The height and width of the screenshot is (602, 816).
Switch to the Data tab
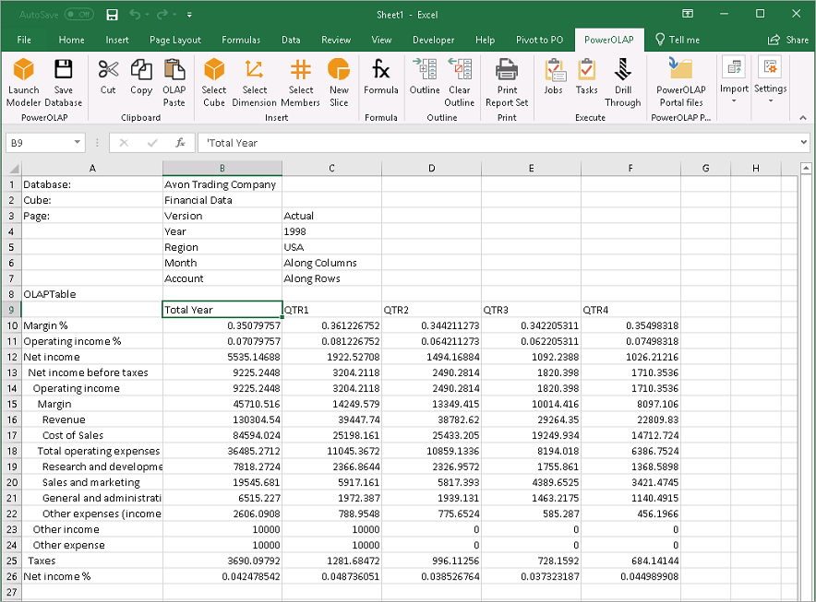pyautogui.click(x=291, y=40)
